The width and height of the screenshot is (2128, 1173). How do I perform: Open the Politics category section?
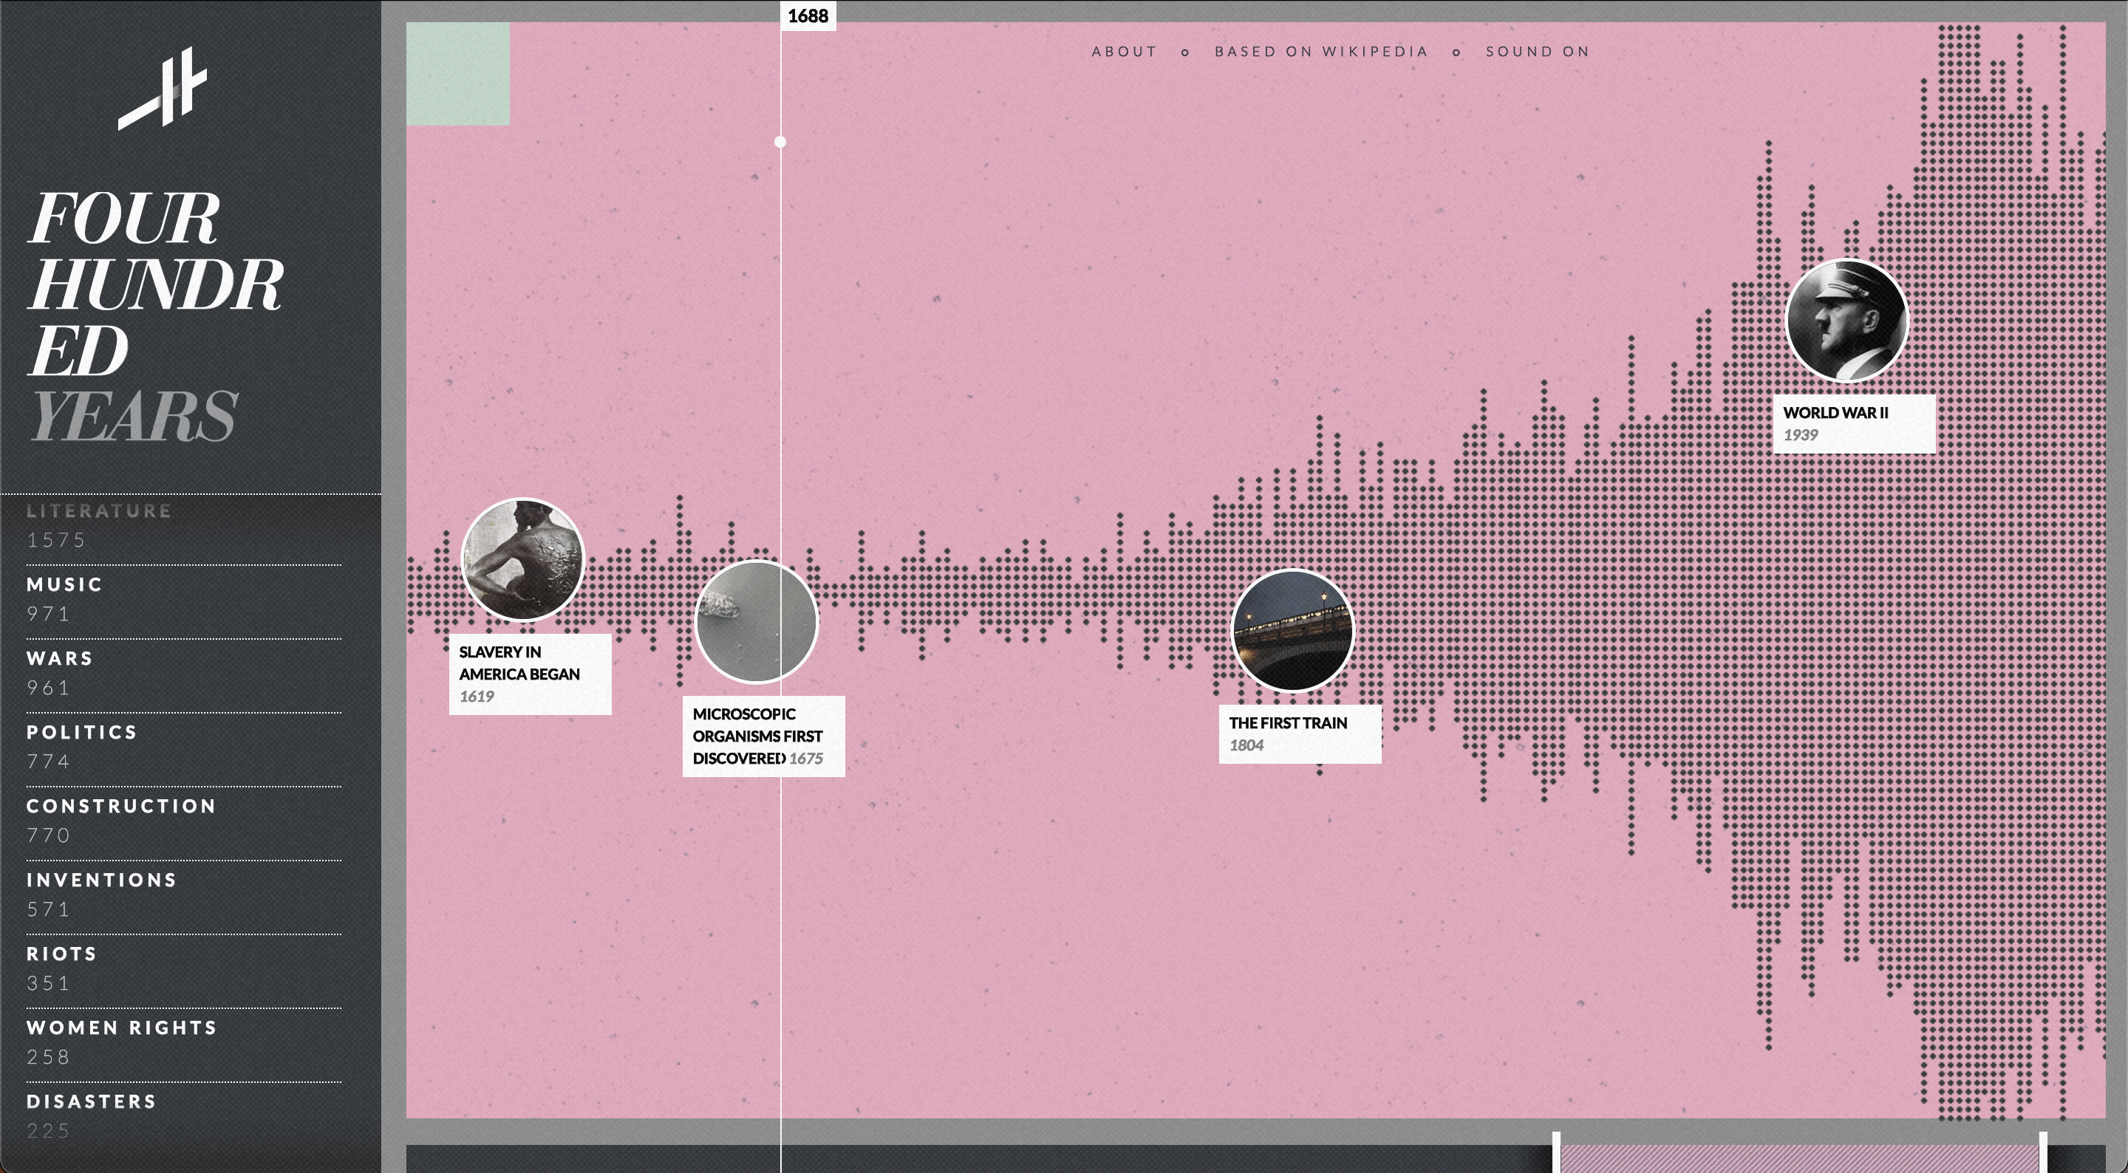[82, 732]
